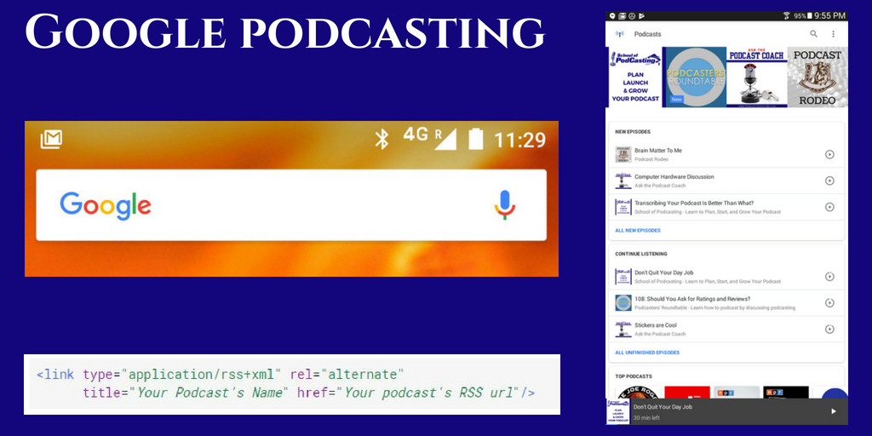This screenshot has width=872, height=436.
Task: Click the Podcasts title text
Action: tap(647, 34)
